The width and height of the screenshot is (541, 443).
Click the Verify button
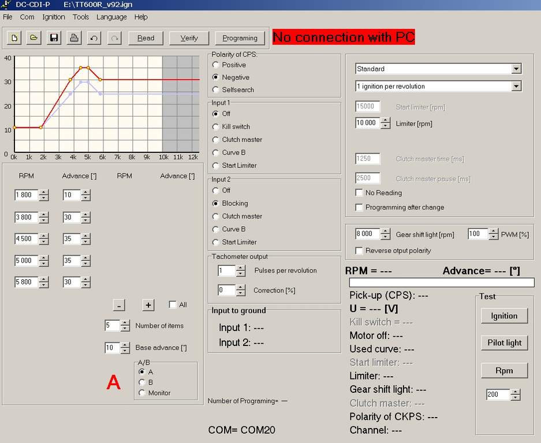click(189, 38)
